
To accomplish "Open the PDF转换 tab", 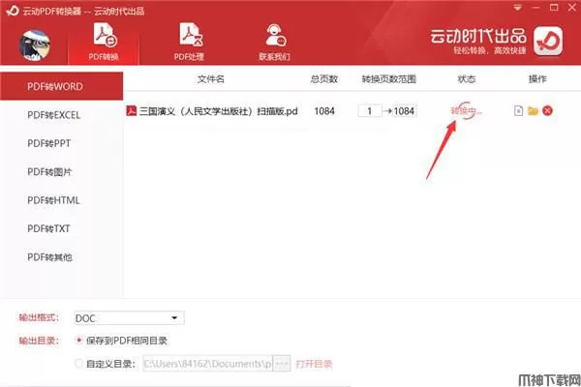I will (104, 42).
